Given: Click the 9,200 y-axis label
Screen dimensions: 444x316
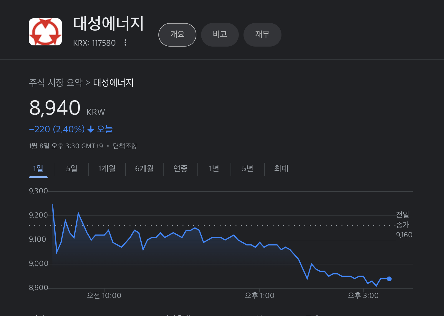Looking at the screenshot, I should (x=38, y=215).
